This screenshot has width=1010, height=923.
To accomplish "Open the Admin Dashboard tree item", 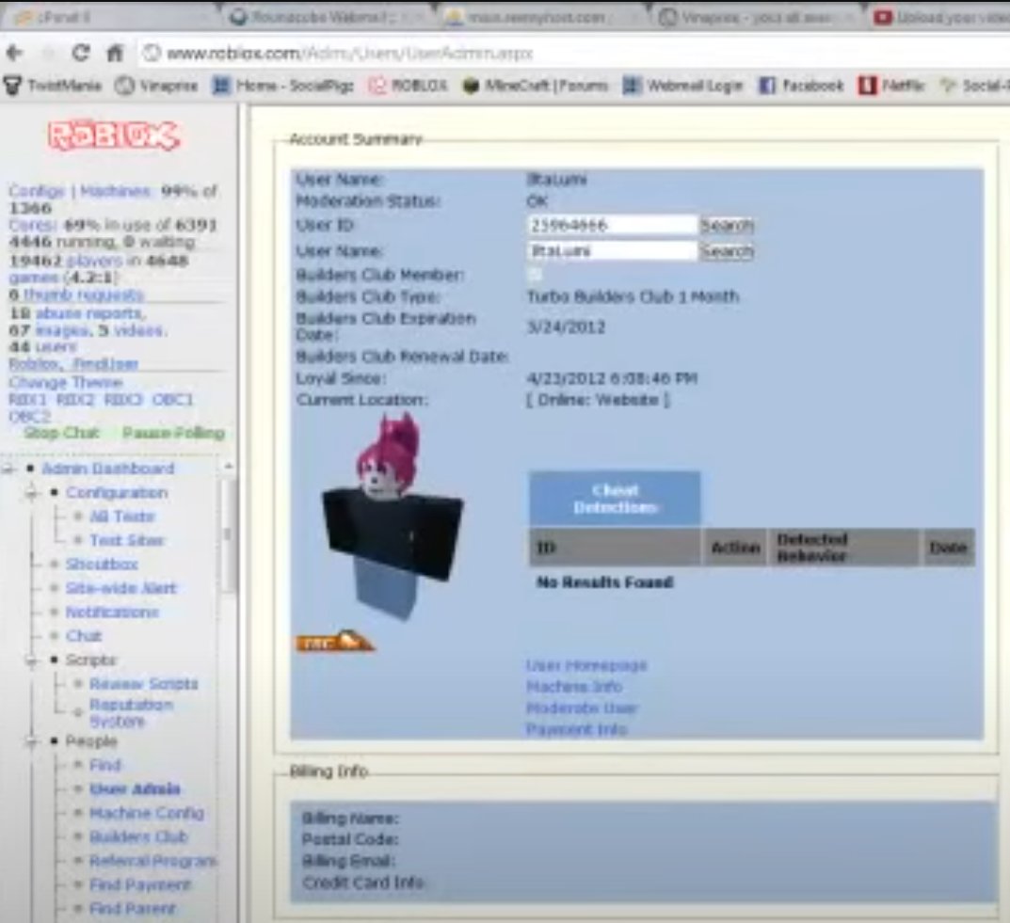I will (107, 469).
